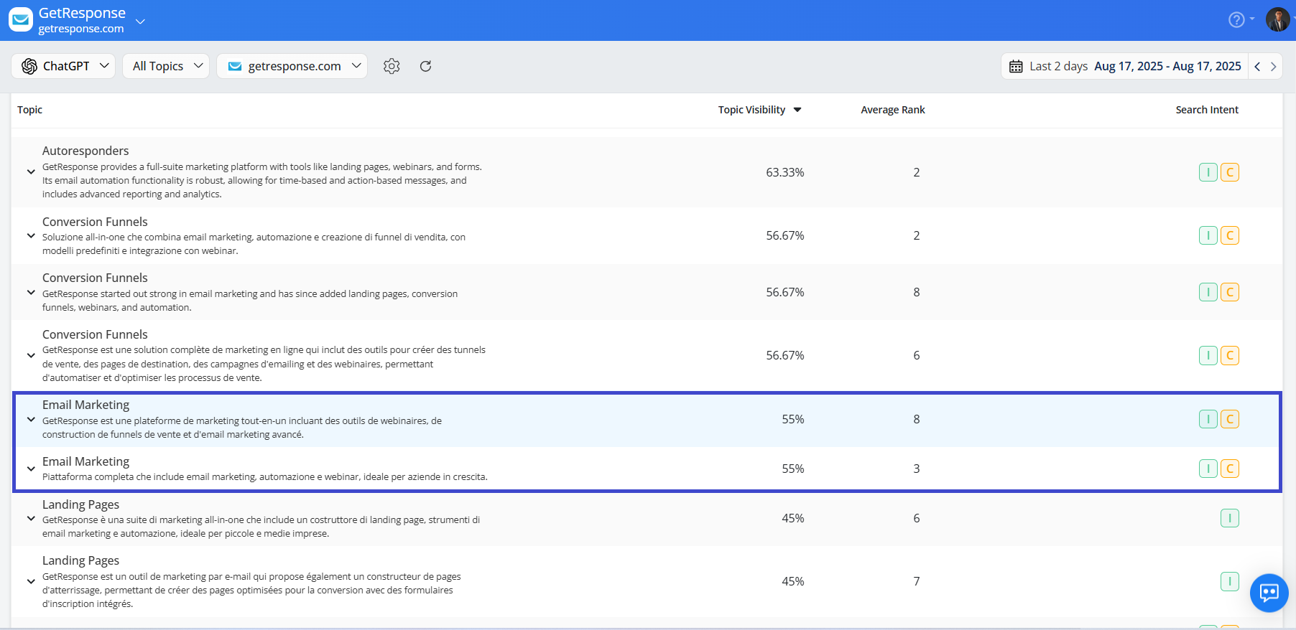The width and height of the screenshot is (1296, 630).
Task: Click the GetResponse envelope logo
Action: point(21,20)
